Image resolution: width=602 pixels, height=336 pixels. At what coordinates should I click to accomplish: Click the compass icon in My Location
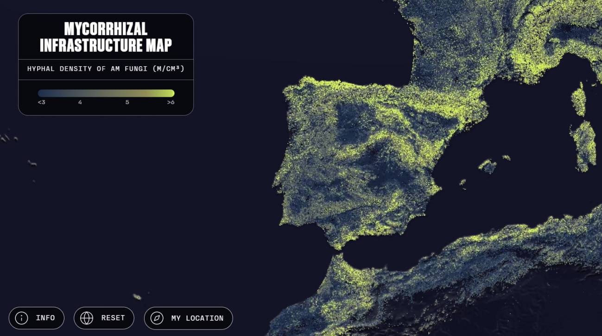tap(157, 318)
